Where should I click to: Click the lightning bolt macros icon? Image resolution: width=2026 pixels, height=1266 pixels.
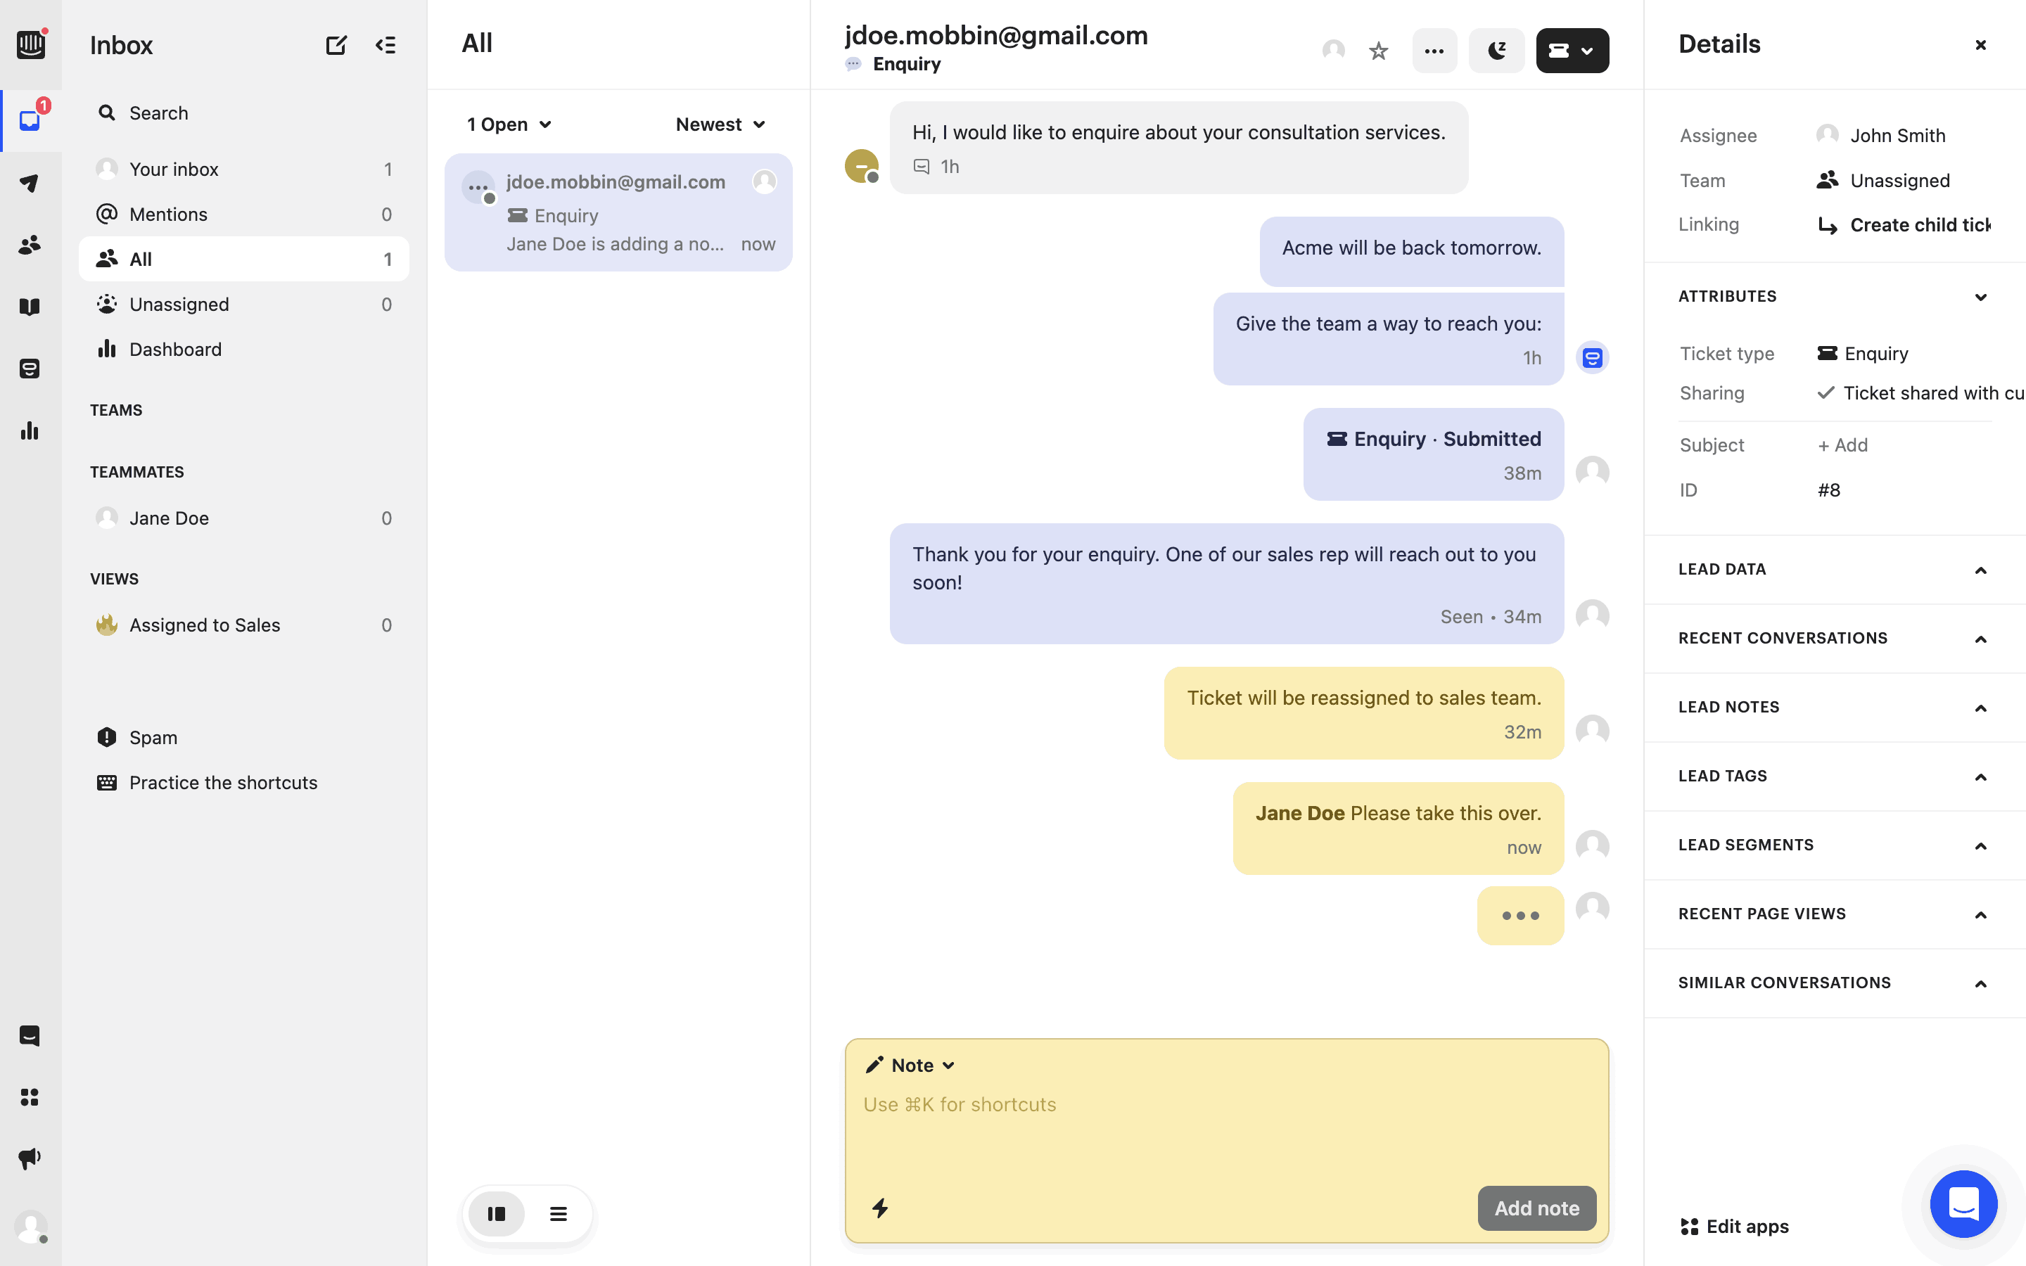pos(880,1208)
